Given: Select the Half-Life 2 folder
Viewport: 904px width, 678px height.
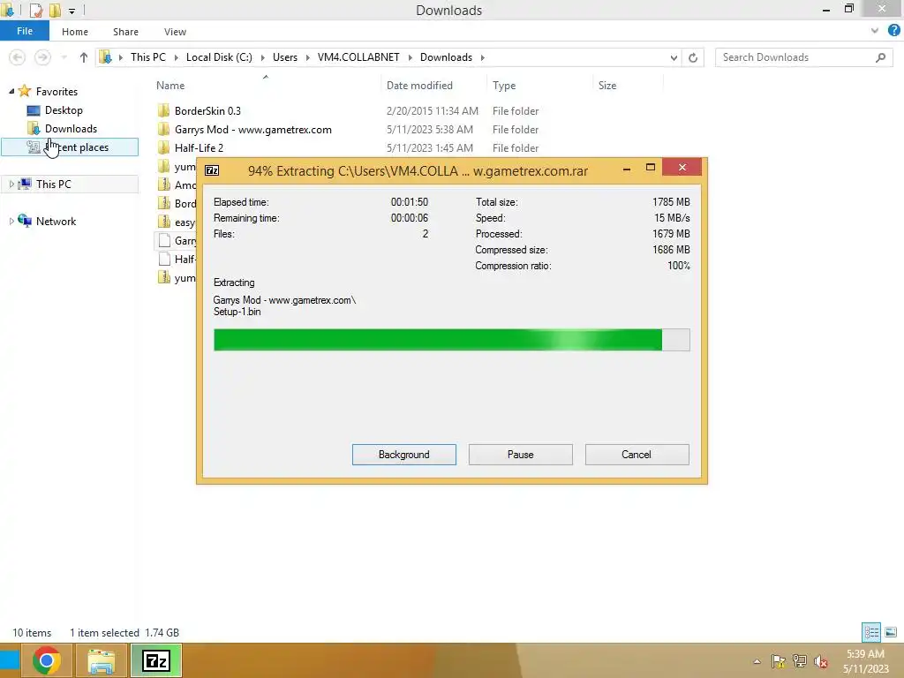Looking at the screenshot, I should coord(199,147).
